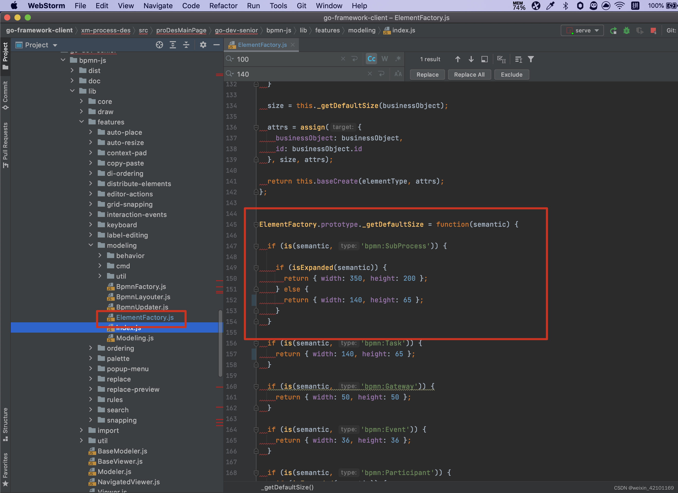Image resolution: width=678 pixels, height=493 pixels.
Task: Expand the palette folder
Action: pyautogui.click(x=91, y=358)
